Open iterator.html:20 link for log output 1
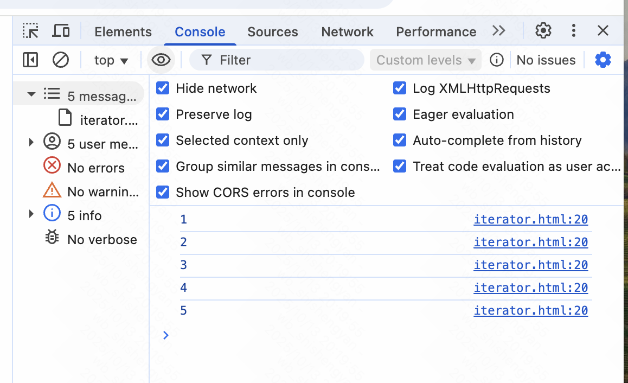Image resolution: width=628 pixels, height=383 pixels. point(530,220)
